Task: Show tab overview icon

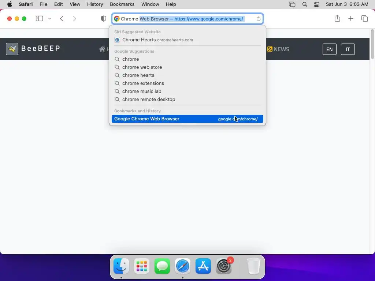Action: click(x=364, y=18)
